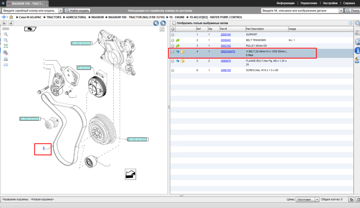The image size is (360, 208).
Task: Click callout 3 hotspot near lower pulley
Action: click(109, 165)
